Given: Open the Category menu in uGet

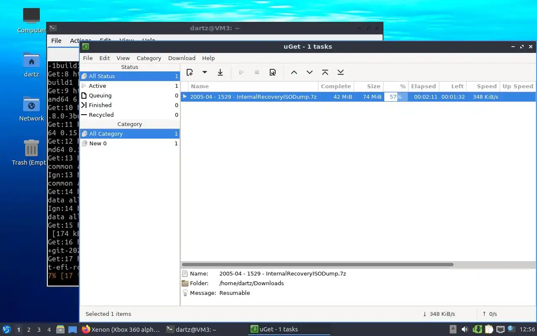Looking at the screenshot, I should (x=149, y=58).
